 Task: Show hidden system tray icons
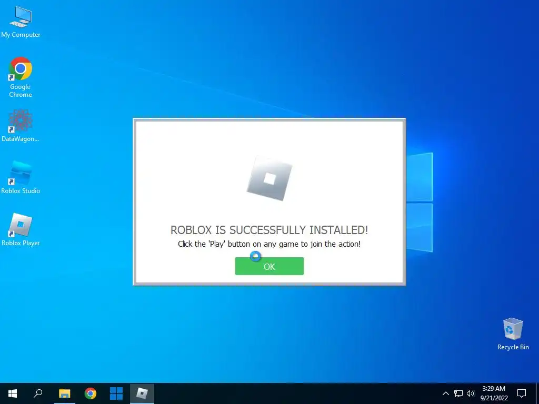coord(445,393)
